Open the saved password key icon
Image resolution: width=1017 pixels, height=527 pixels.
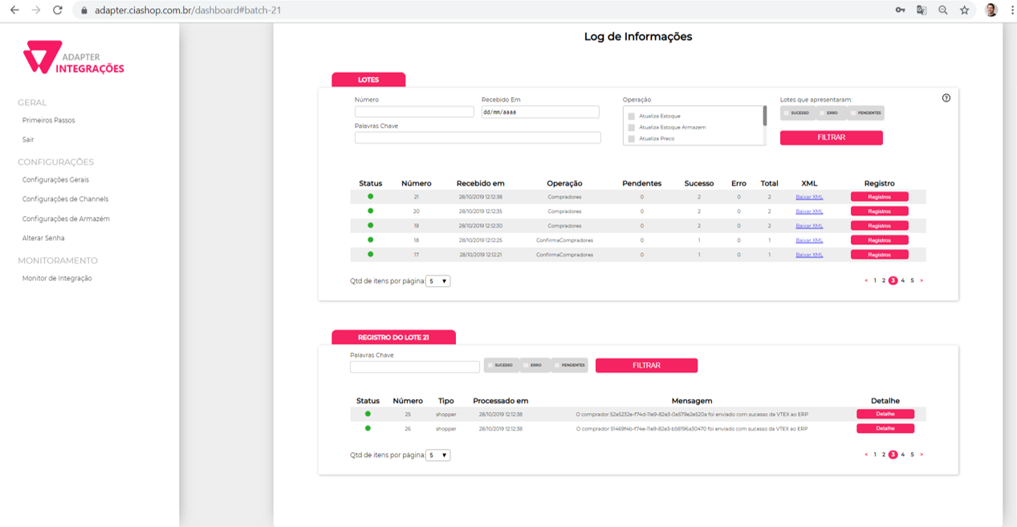pos(901,10)
